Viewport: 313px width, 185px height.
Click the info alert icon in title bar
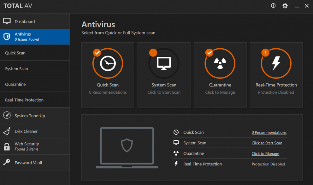point(273,6)
